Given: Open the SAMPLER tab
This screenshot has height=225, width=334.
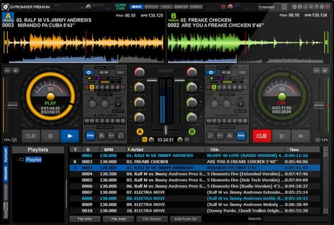Looking at the screenshot, I should point(181,7).
